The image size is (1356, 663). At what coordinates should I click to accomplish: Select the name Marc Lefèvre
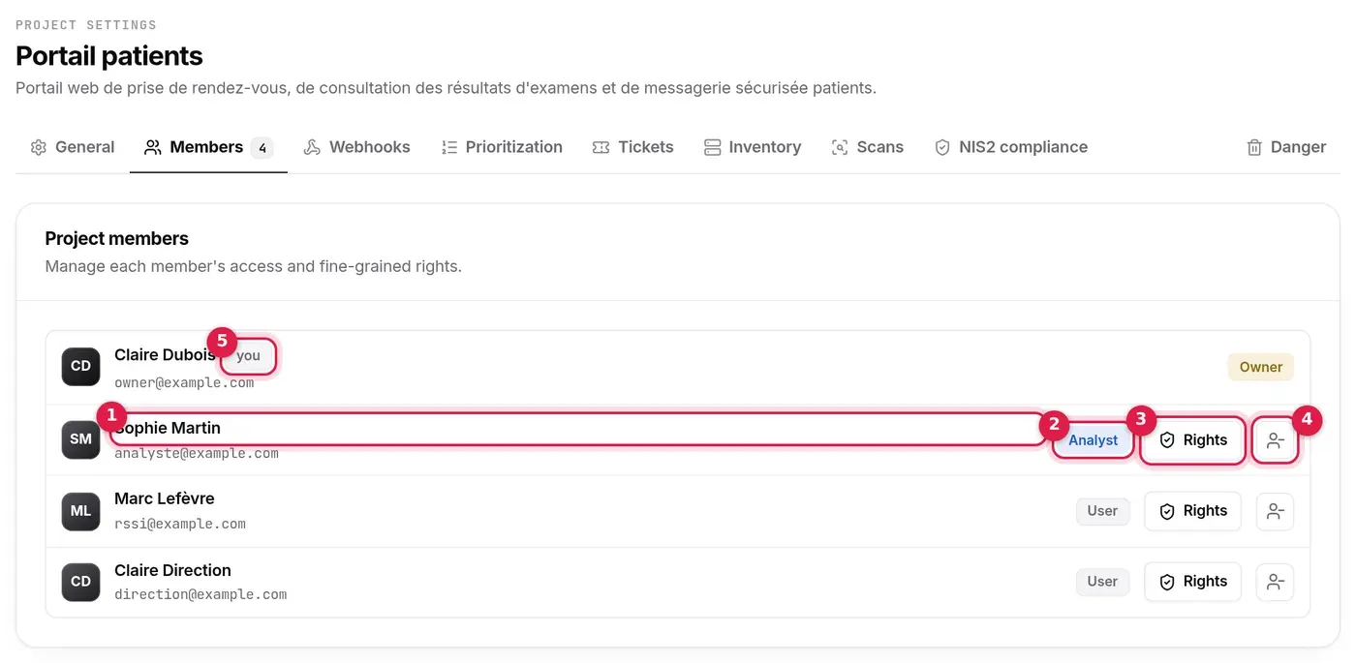(165, 498)
